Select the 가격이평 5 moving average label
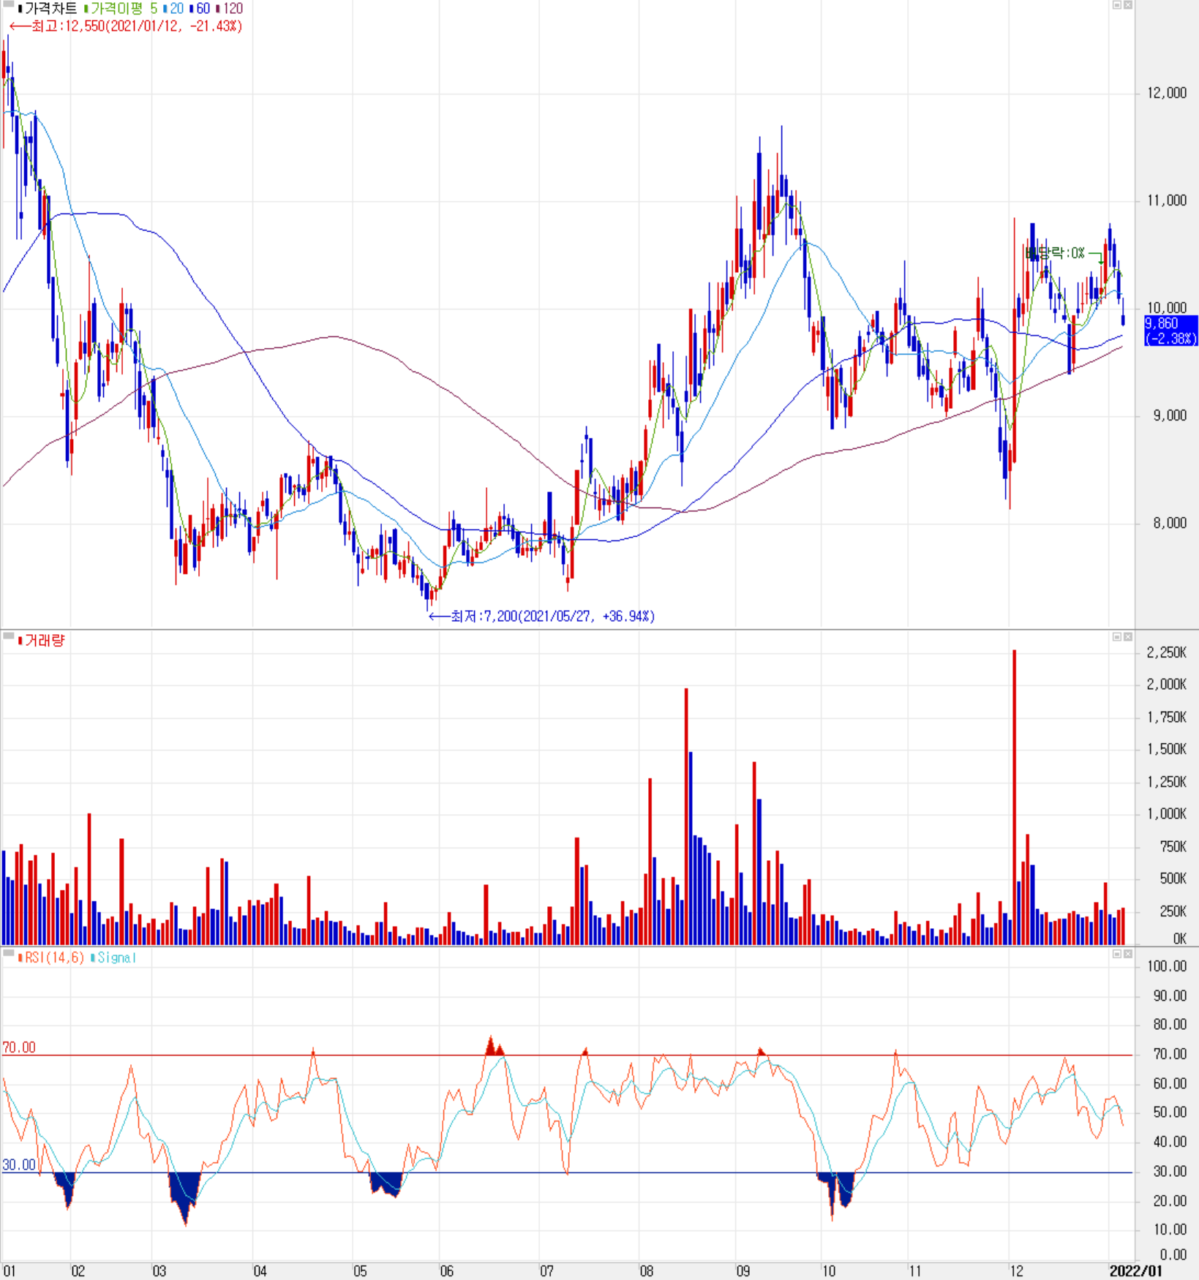The image size is (1199, 1280). click(123, 9)
